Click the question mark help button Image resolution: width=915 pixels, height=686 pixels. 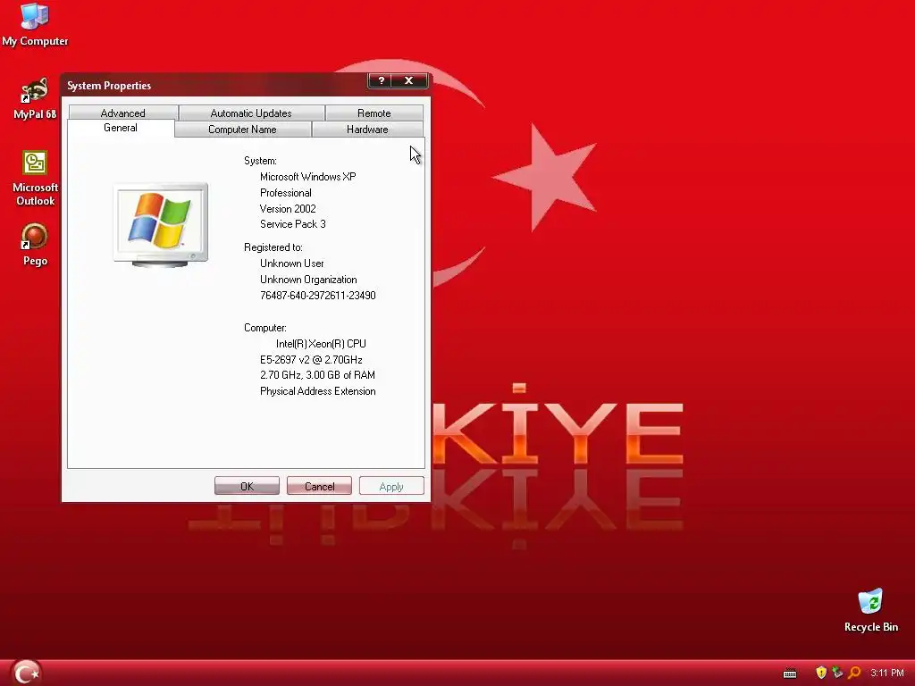tap(382, 80)
